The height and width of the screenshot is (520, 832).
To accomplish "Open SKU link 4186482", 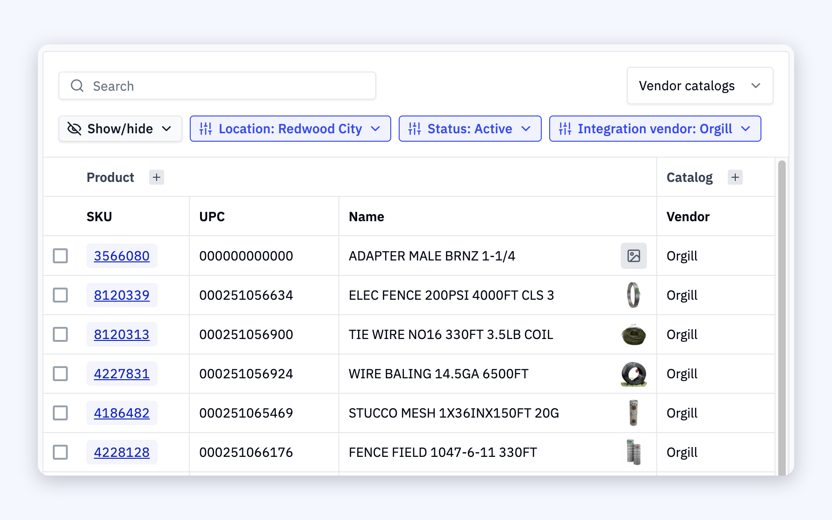I will click(x=122, y=413).
